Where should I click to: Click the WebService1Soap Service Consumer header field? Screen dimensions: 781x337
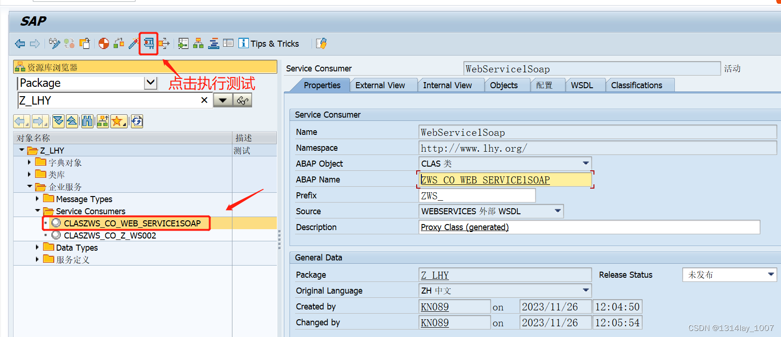[x=592, y=69]
